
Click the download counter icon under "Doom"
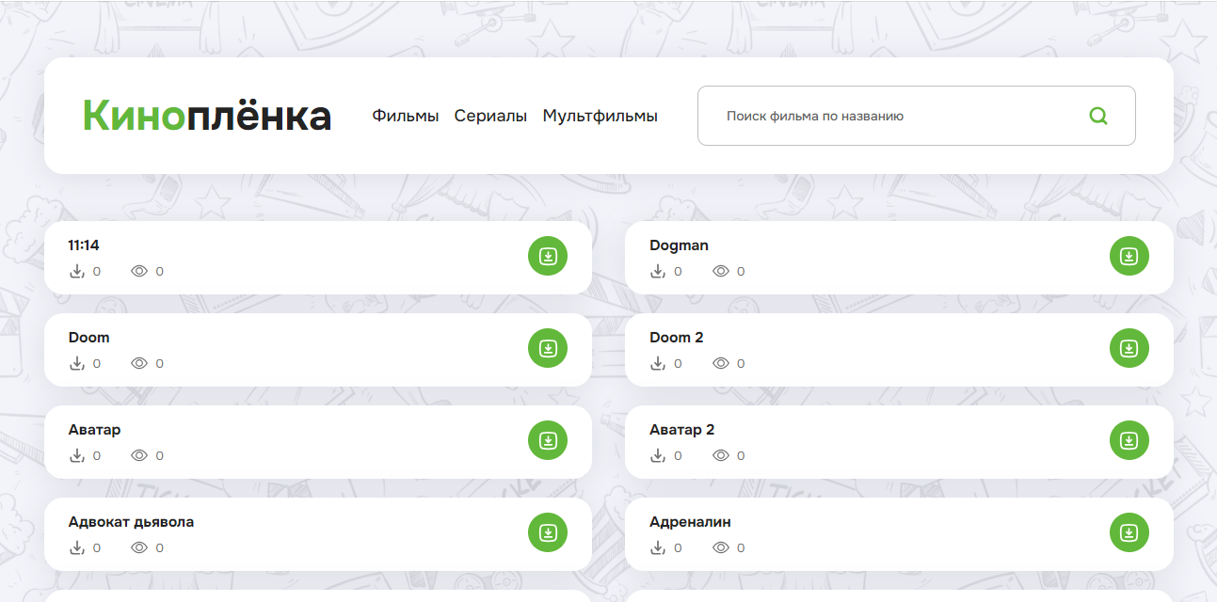click(x=77, y=363)
